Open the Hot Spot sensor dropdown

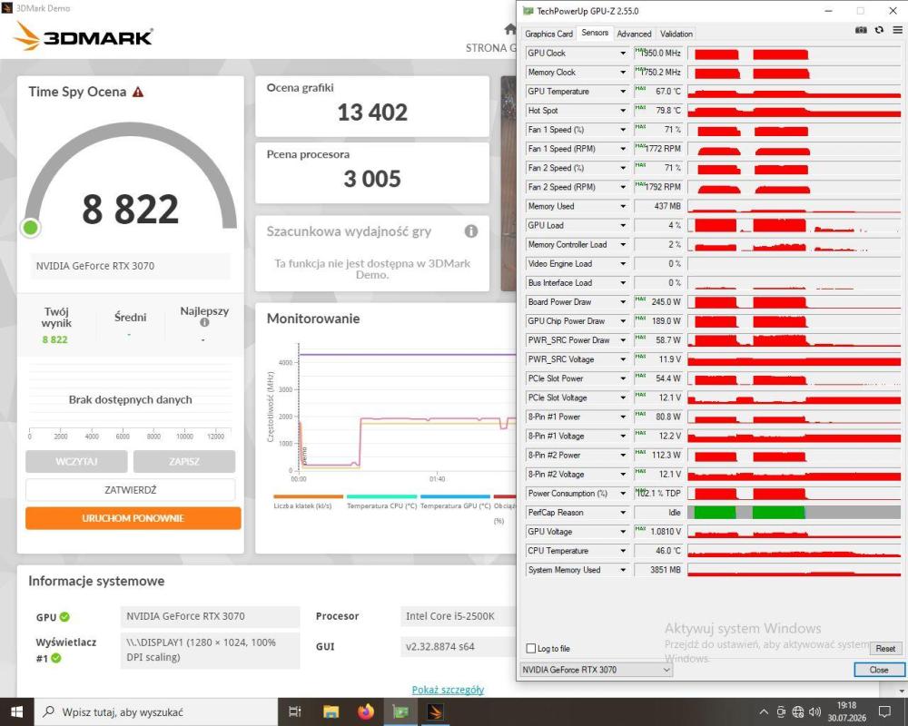[623, 111]
